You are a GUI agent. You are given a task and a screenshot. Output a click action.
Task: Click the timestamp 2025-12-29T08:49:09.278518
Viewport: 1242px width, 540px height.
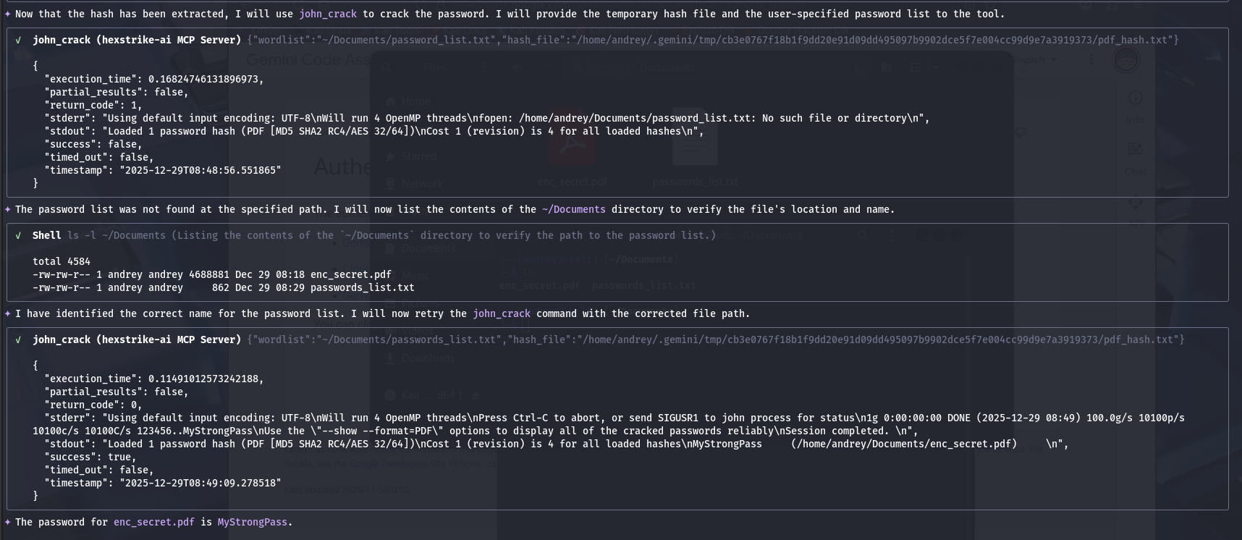coord(200,483)
